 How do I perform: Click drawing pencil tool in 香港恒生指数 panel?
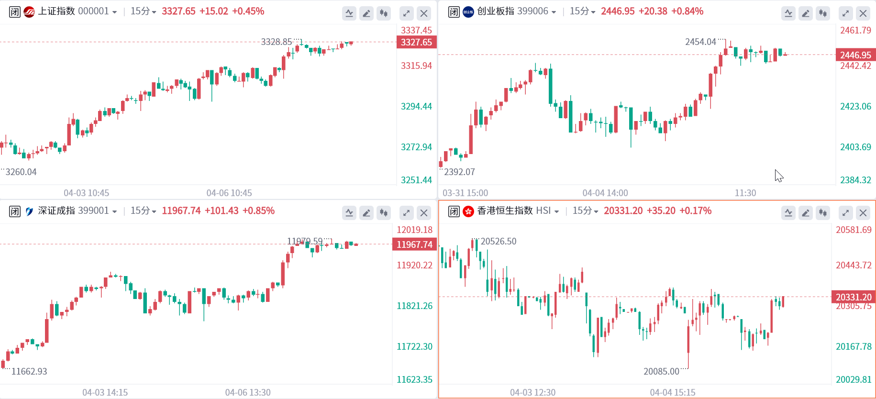point(806,213)
